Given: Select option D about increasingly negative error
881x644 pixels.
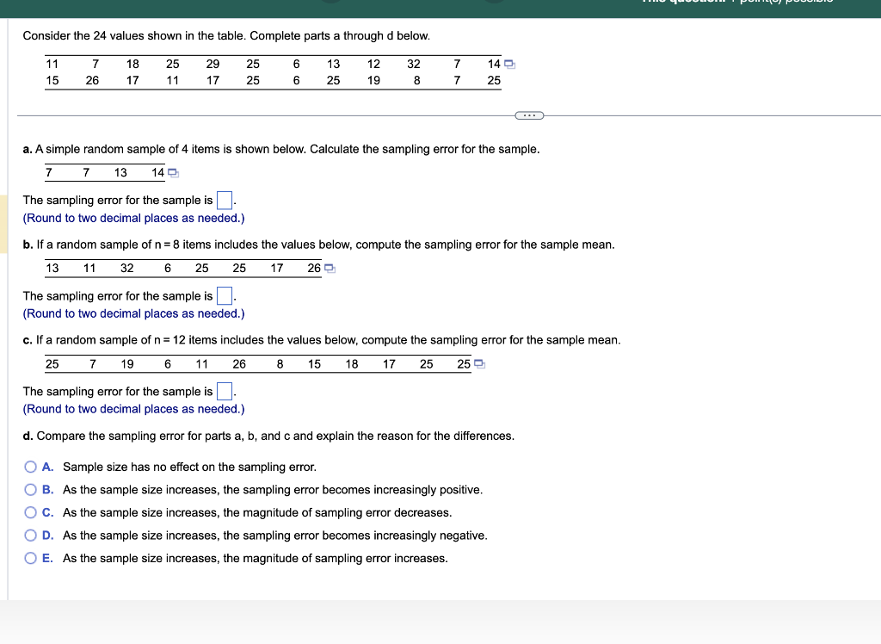Looking at the screenshot, I should coord(30,535).
